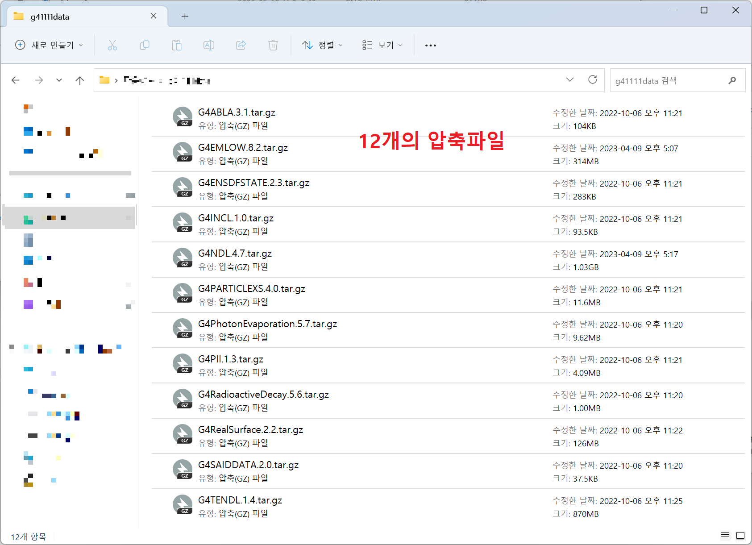This screenshot has height=545, width=752.
Task: Click the Cut scissors icon in toolbar
Action: coord(112,45)
